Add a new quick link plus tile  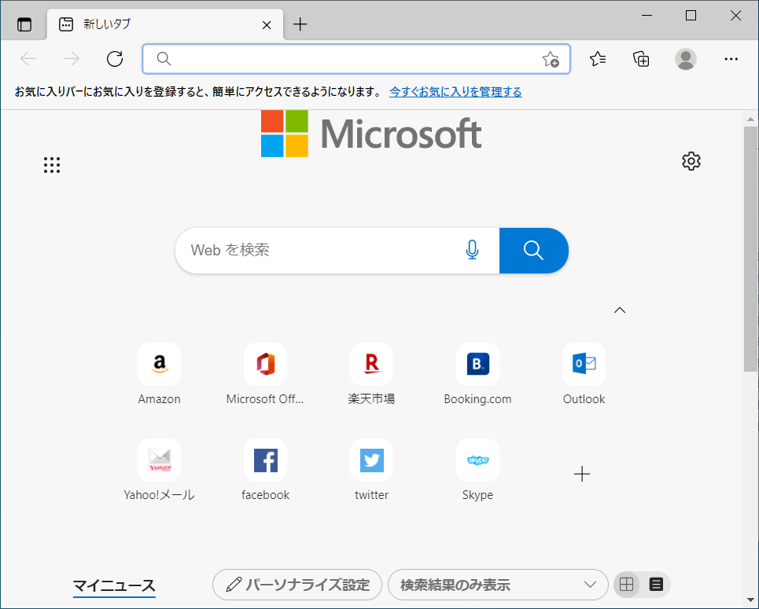click(582, 474)
